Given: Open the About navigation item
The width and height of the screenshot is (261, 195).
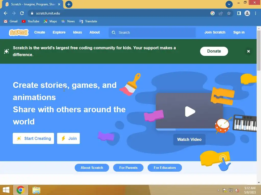Looking at the screenshot, I should [95, 32].
